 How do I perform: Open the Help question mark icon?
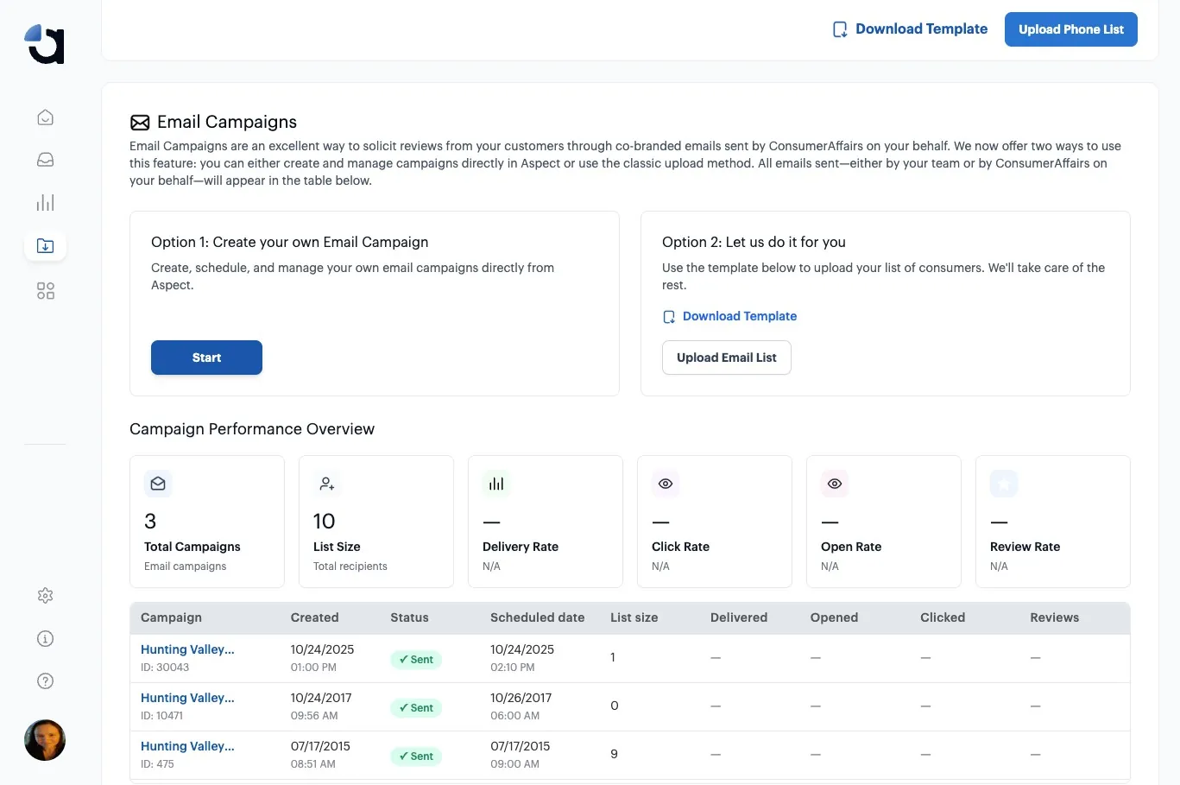tap(46, 681)
